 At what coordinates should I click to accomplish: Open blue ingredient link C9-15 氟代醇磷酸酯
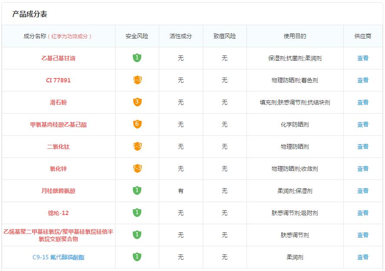point(58,257)
